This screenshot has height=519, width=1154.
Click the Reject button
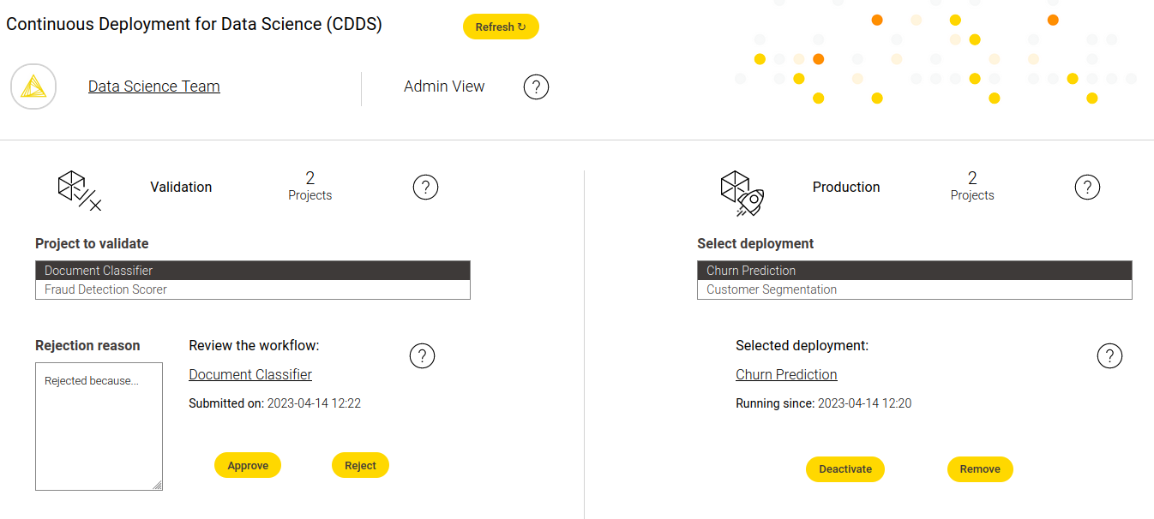tap(360, 466)
